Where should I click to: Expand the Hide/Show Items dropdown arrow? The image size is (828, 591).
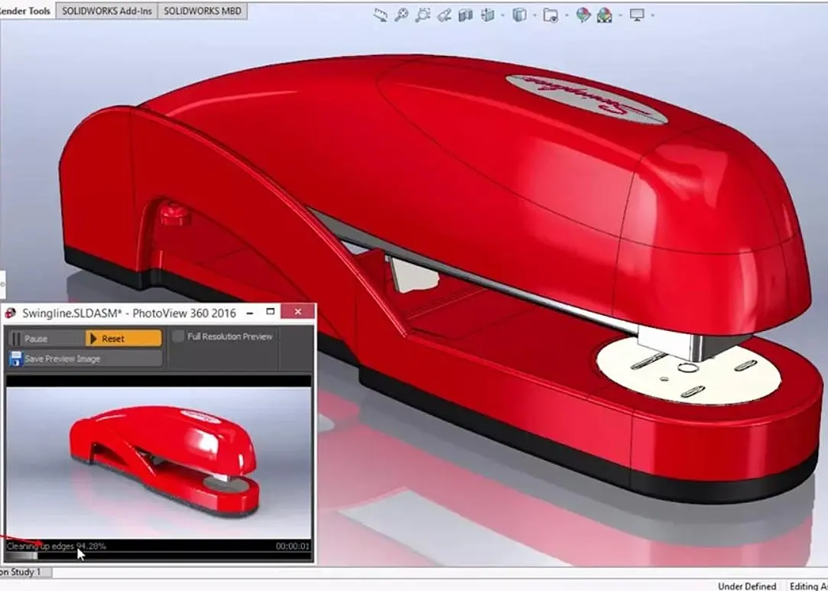tap(567, 15)
